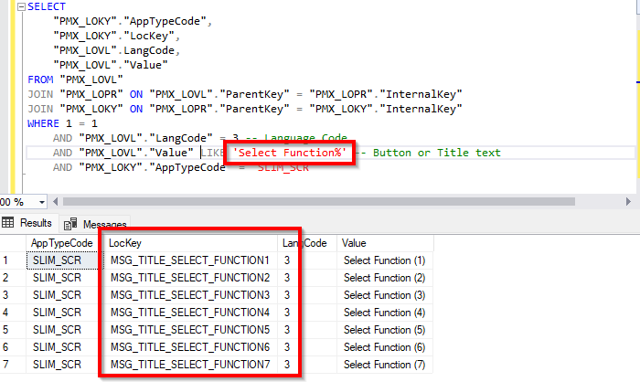
Task: Open the Messages tab
Action: tap(95, 224)
